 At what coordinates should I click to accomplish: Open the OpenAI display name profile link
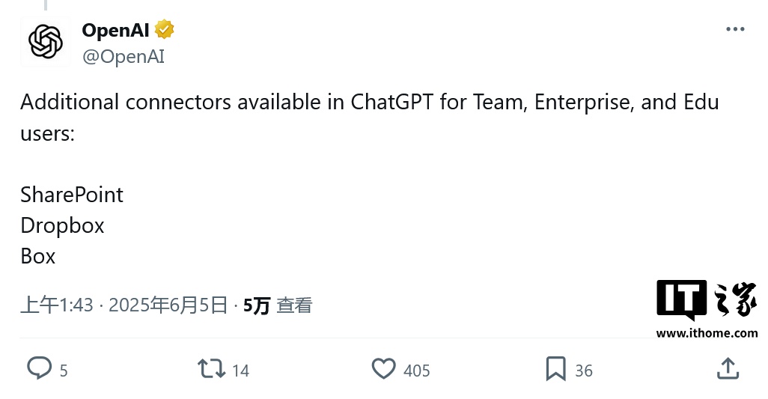(115, 30)
